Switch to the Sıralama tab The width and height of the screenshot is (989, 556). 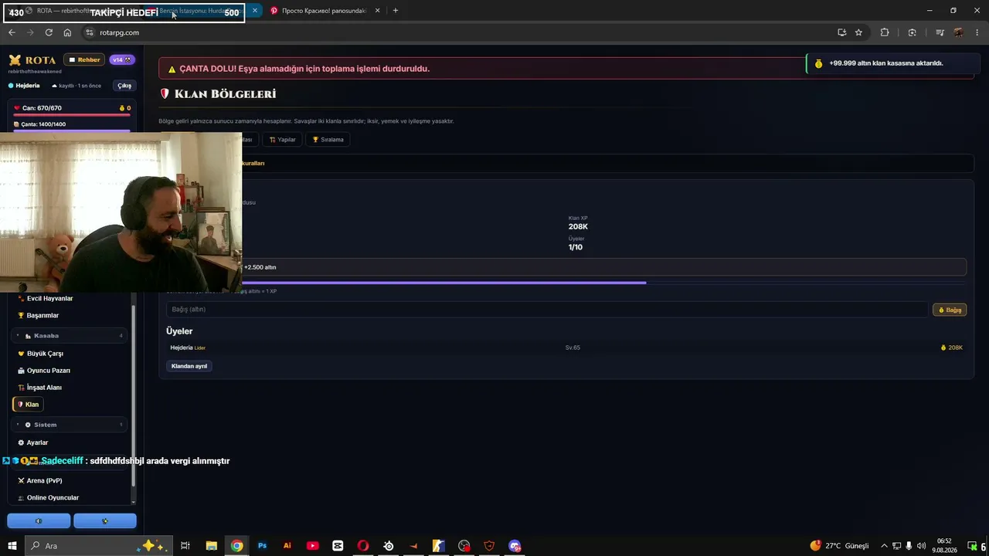pos(328,140)
